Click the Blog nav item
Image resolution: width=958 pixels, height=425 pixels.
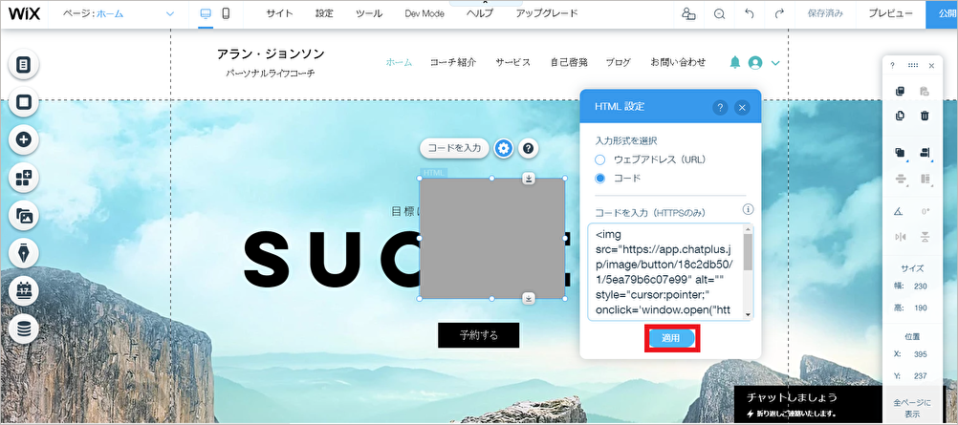point(619,62)
